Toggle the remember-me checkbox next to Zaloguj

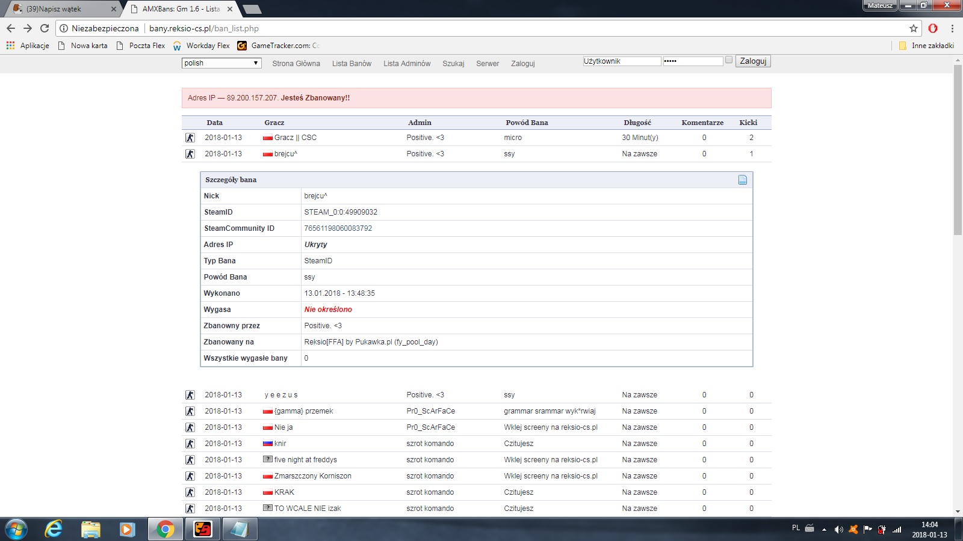(x=729, y=60)
